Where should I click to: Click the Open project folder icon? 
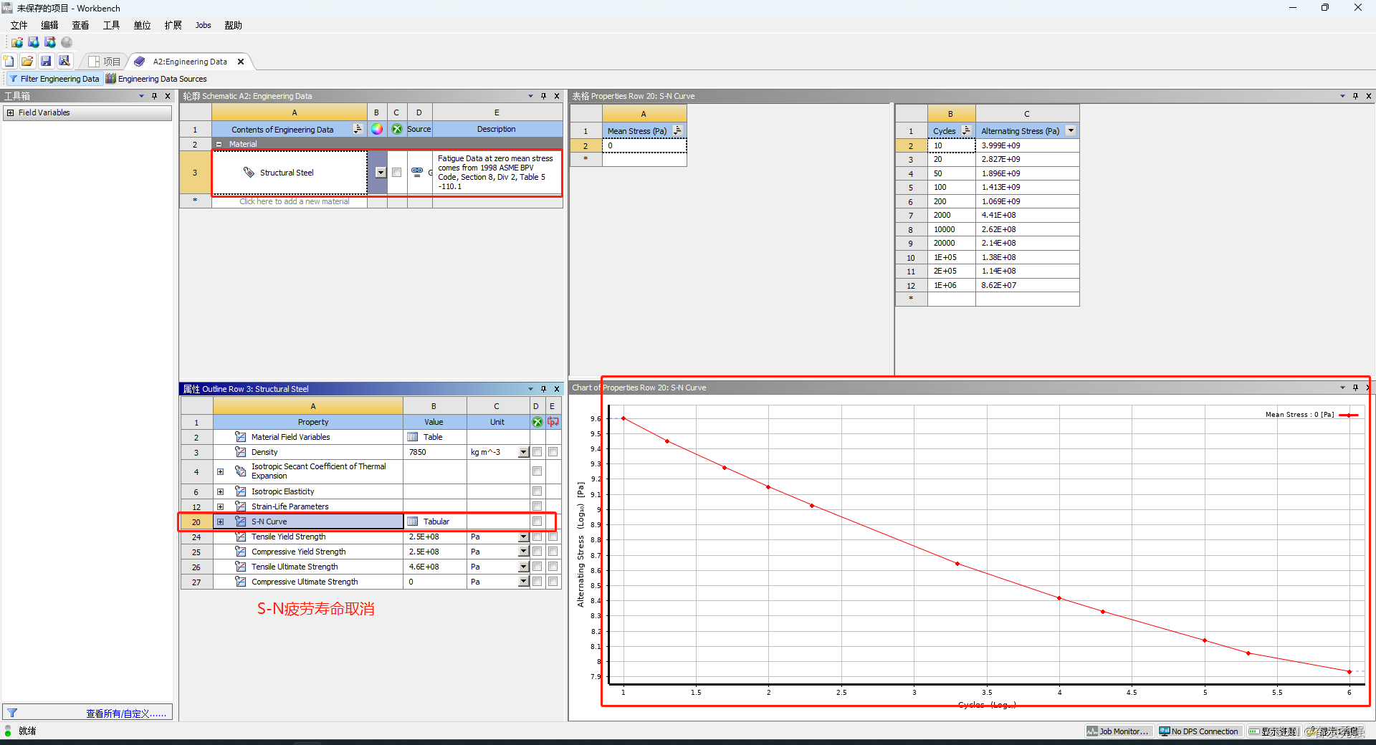[27, 61]
